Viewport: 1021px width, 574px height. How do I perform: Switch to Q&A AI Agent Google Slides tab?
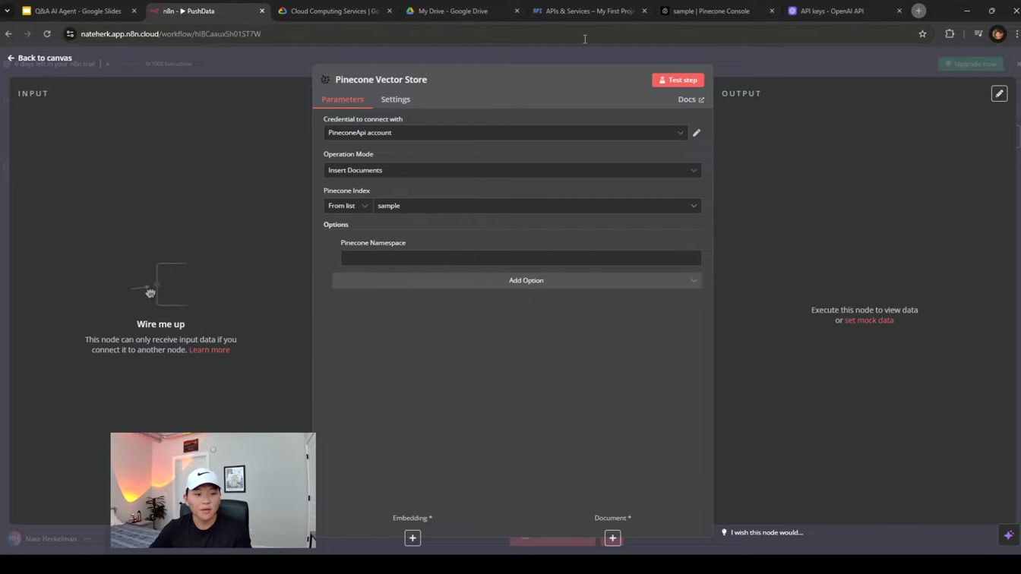77,11
